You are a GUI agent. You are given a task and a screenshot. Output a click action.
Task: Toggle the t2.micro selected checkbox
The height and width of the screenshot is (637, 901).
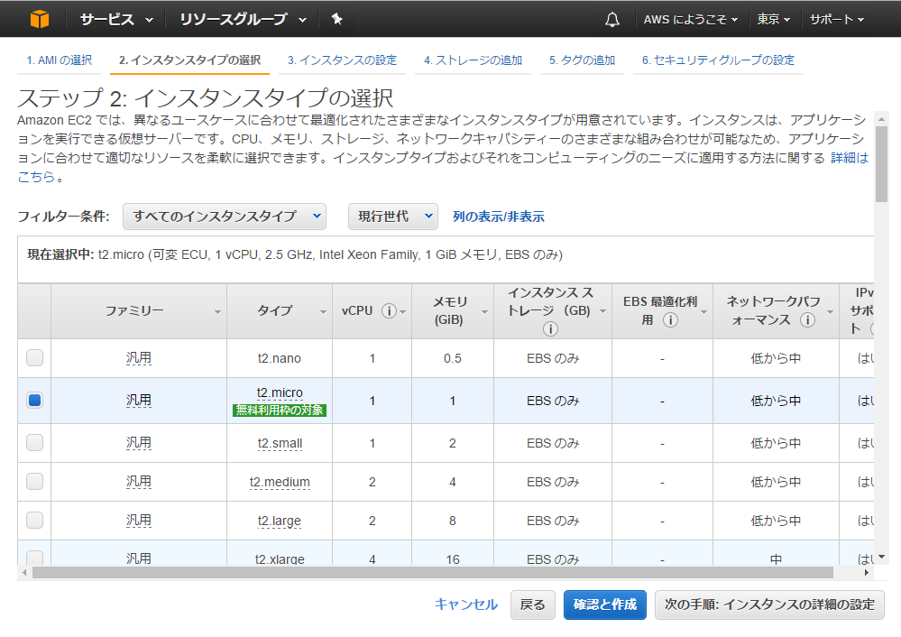pos(34,400)
